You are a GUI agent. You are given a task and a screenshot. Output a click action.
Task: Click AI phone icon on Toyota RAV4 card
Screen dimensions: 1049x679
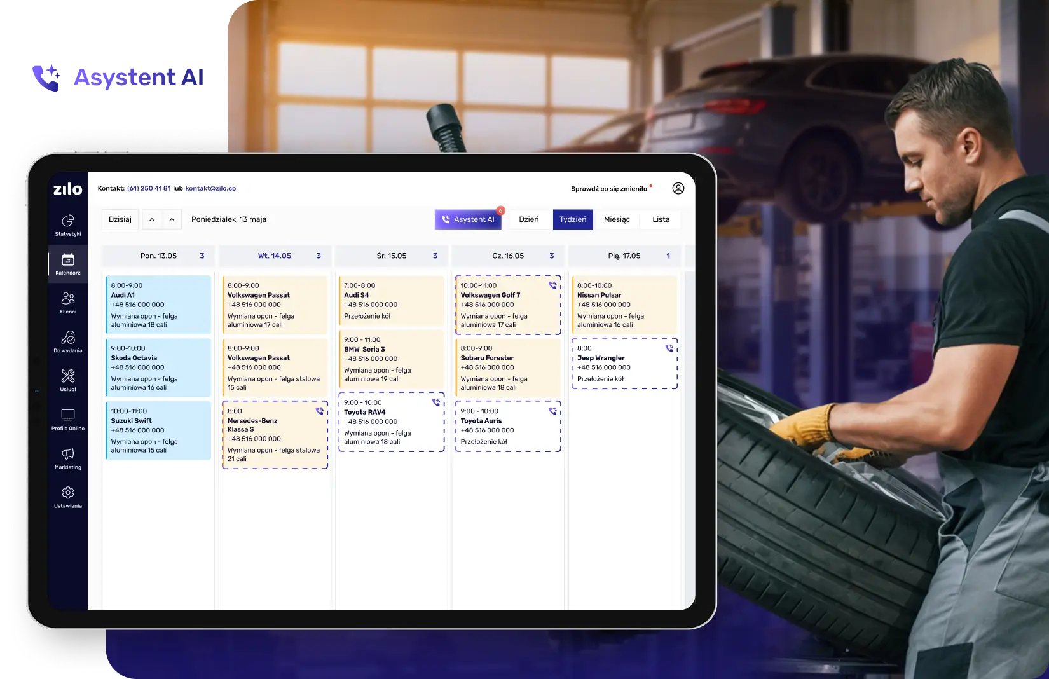(x=436, y=402)
